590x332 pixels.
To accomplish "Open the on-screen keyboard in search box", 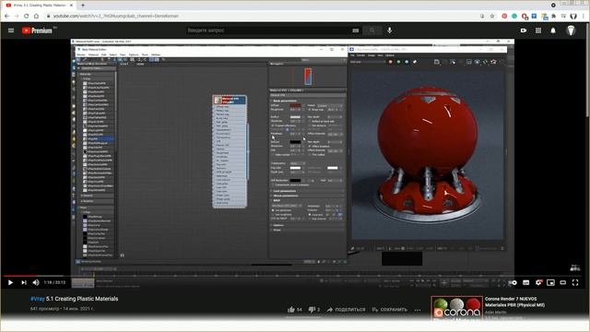I will tap(356, 30).
